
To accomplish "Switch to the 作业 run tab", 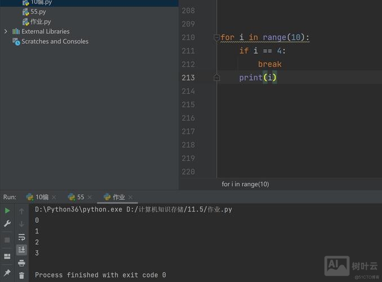I will coord(118,197).
